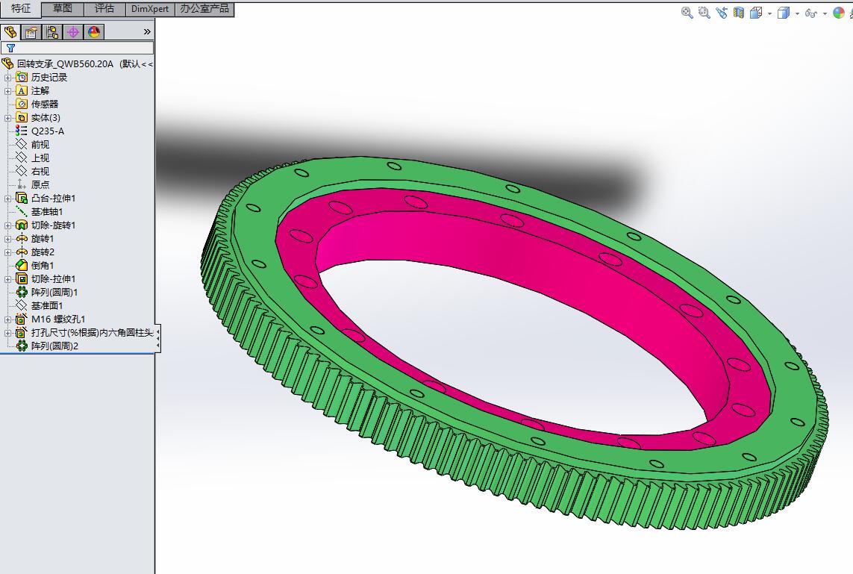The width and height of the screenshot is (853, 574).
Task: Click the Hide/Show Items glasses icon
Action: coord(810,13)
